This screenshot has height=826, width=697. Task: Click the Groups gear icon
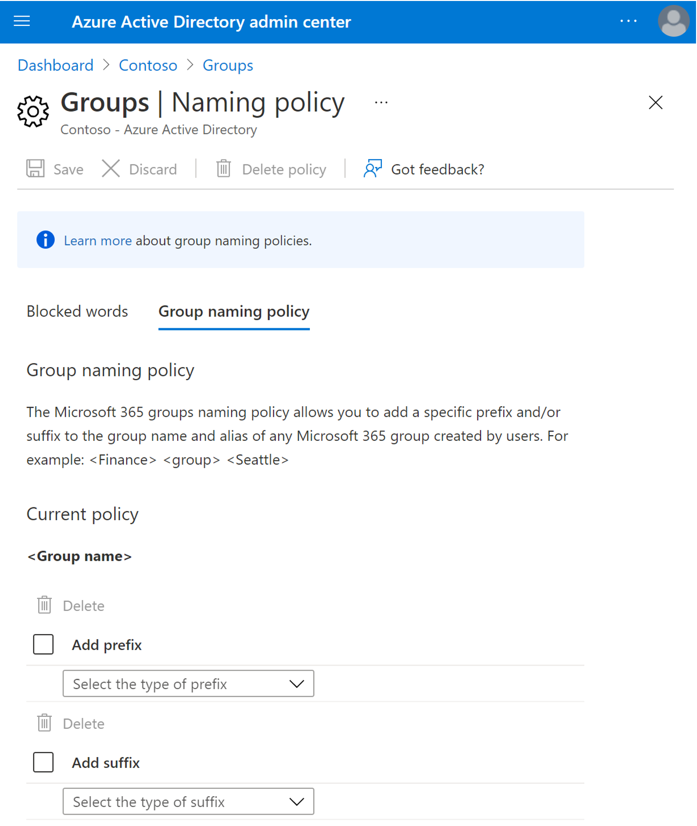33,112
